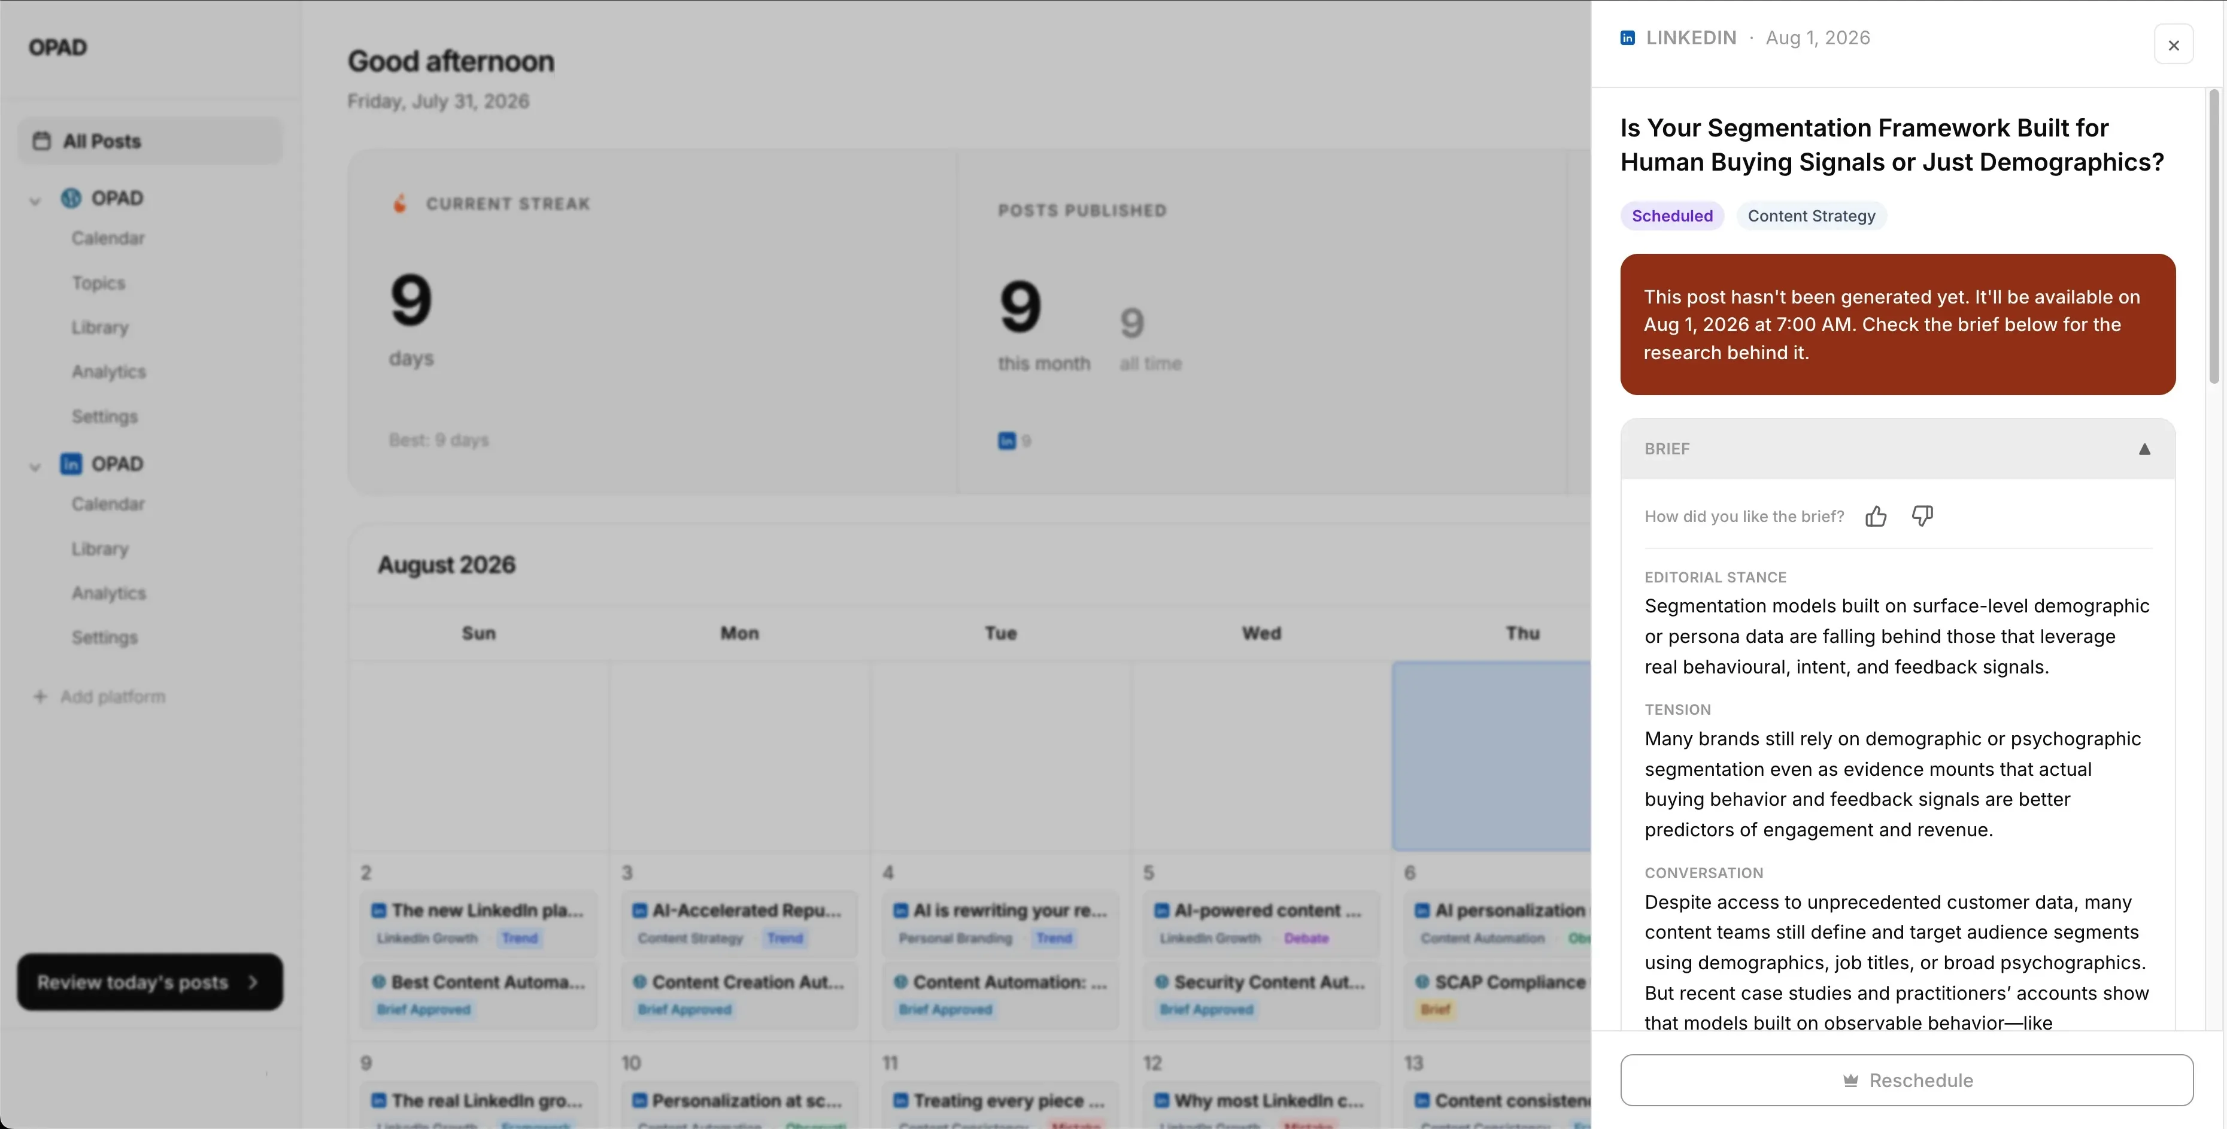
Task: Click WordPress icon on 'Security Content Aut...' post
Action: coord(1162,982)
